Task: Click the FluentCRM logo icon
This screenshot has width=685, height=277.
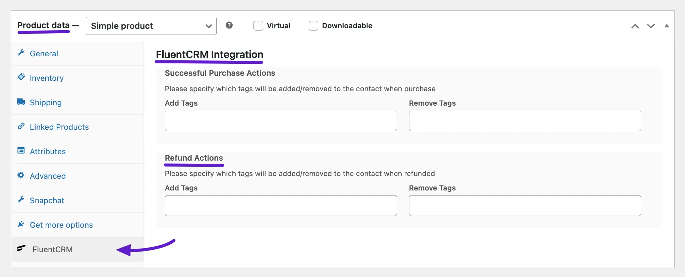Action: 21,248
